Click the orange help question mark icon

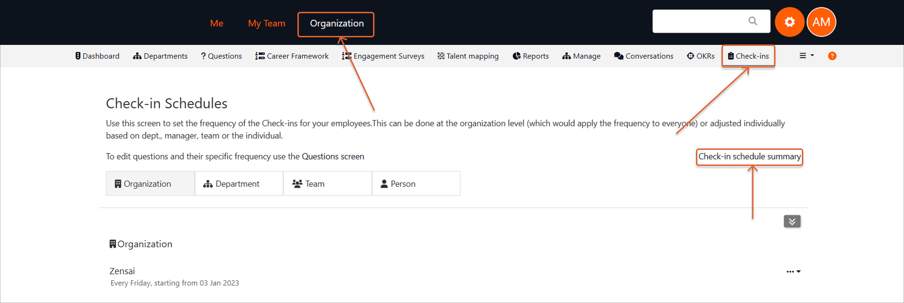832,56
